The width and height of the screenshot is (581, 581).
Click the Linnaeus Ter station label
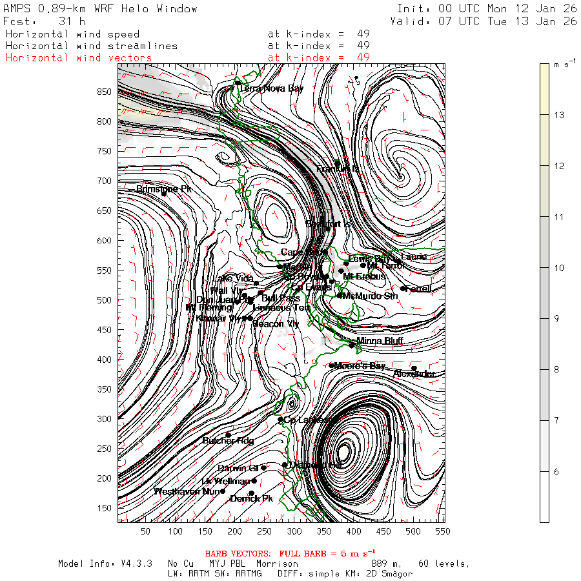point(281,307)
